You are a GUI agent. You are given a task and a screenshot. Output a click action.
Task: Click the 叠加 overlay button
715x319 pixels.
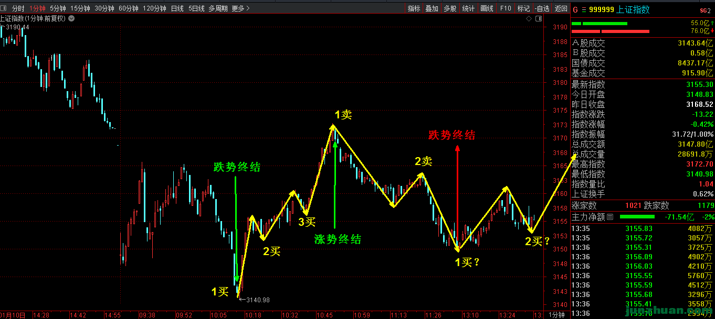432,8
